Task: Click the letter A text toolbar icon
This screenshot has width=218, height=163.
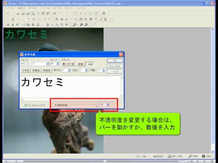Action: [x=80, y=14]
